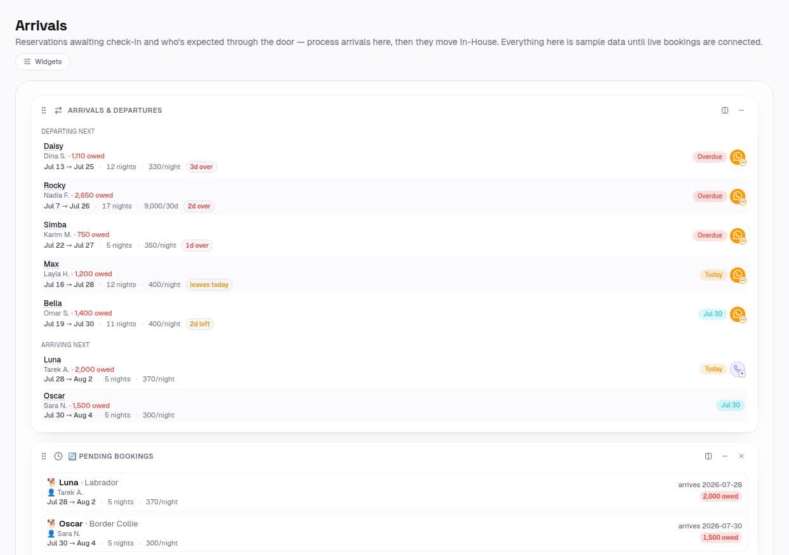This screenshot has height=555, width=789.
Task: Click the 'leaves today' tag for Max
Action: (209, 285)
